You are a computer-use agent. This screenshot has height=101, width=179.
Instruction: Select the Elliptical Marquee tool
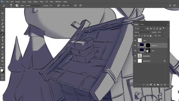3,17
